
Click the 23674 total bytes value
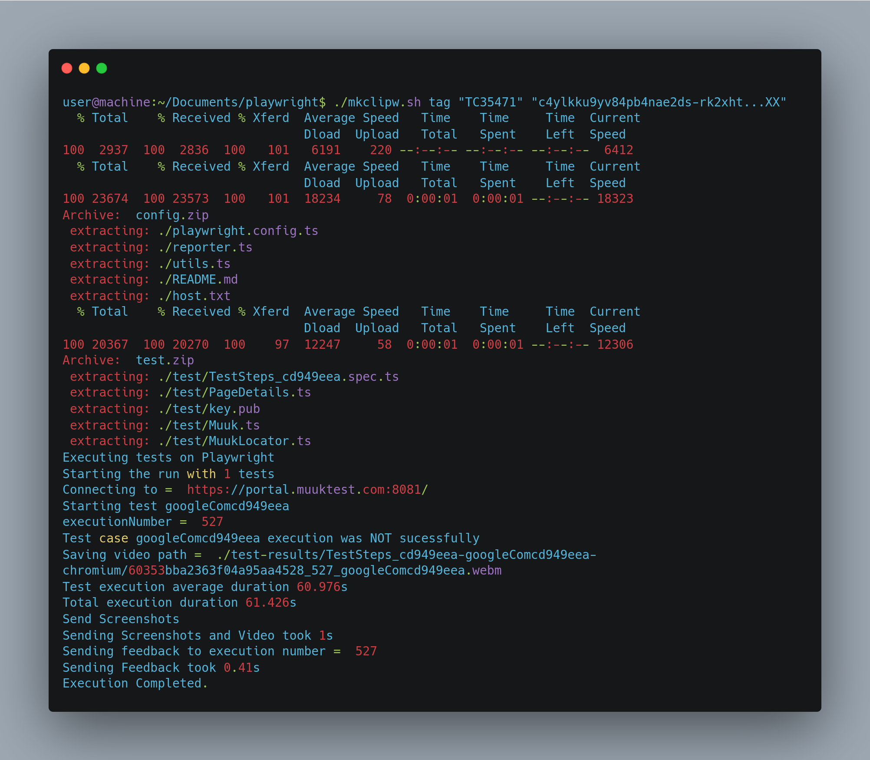110,198
